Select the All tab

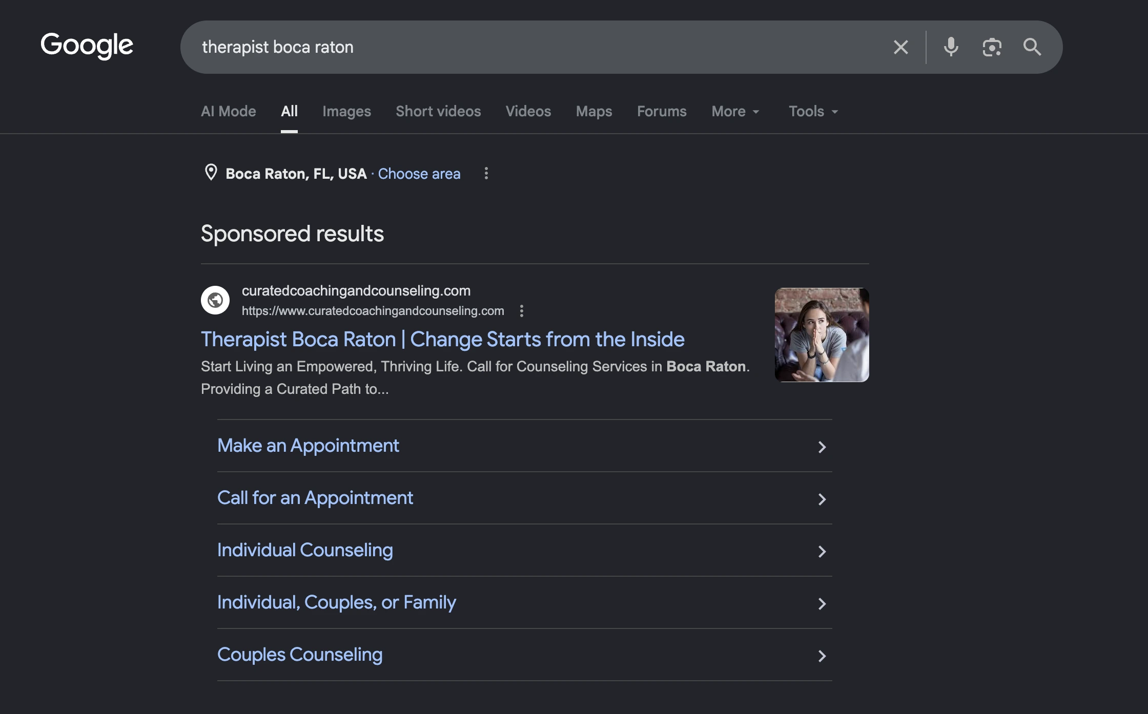click(289, 111)
